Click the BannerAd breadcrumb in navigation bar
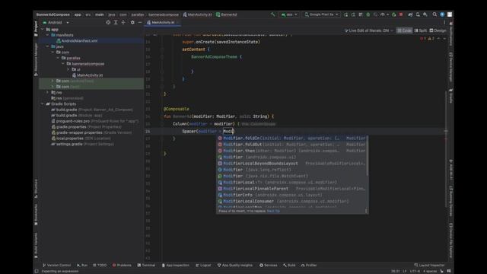This screenshot has width=487, height=274. (227, 14)
